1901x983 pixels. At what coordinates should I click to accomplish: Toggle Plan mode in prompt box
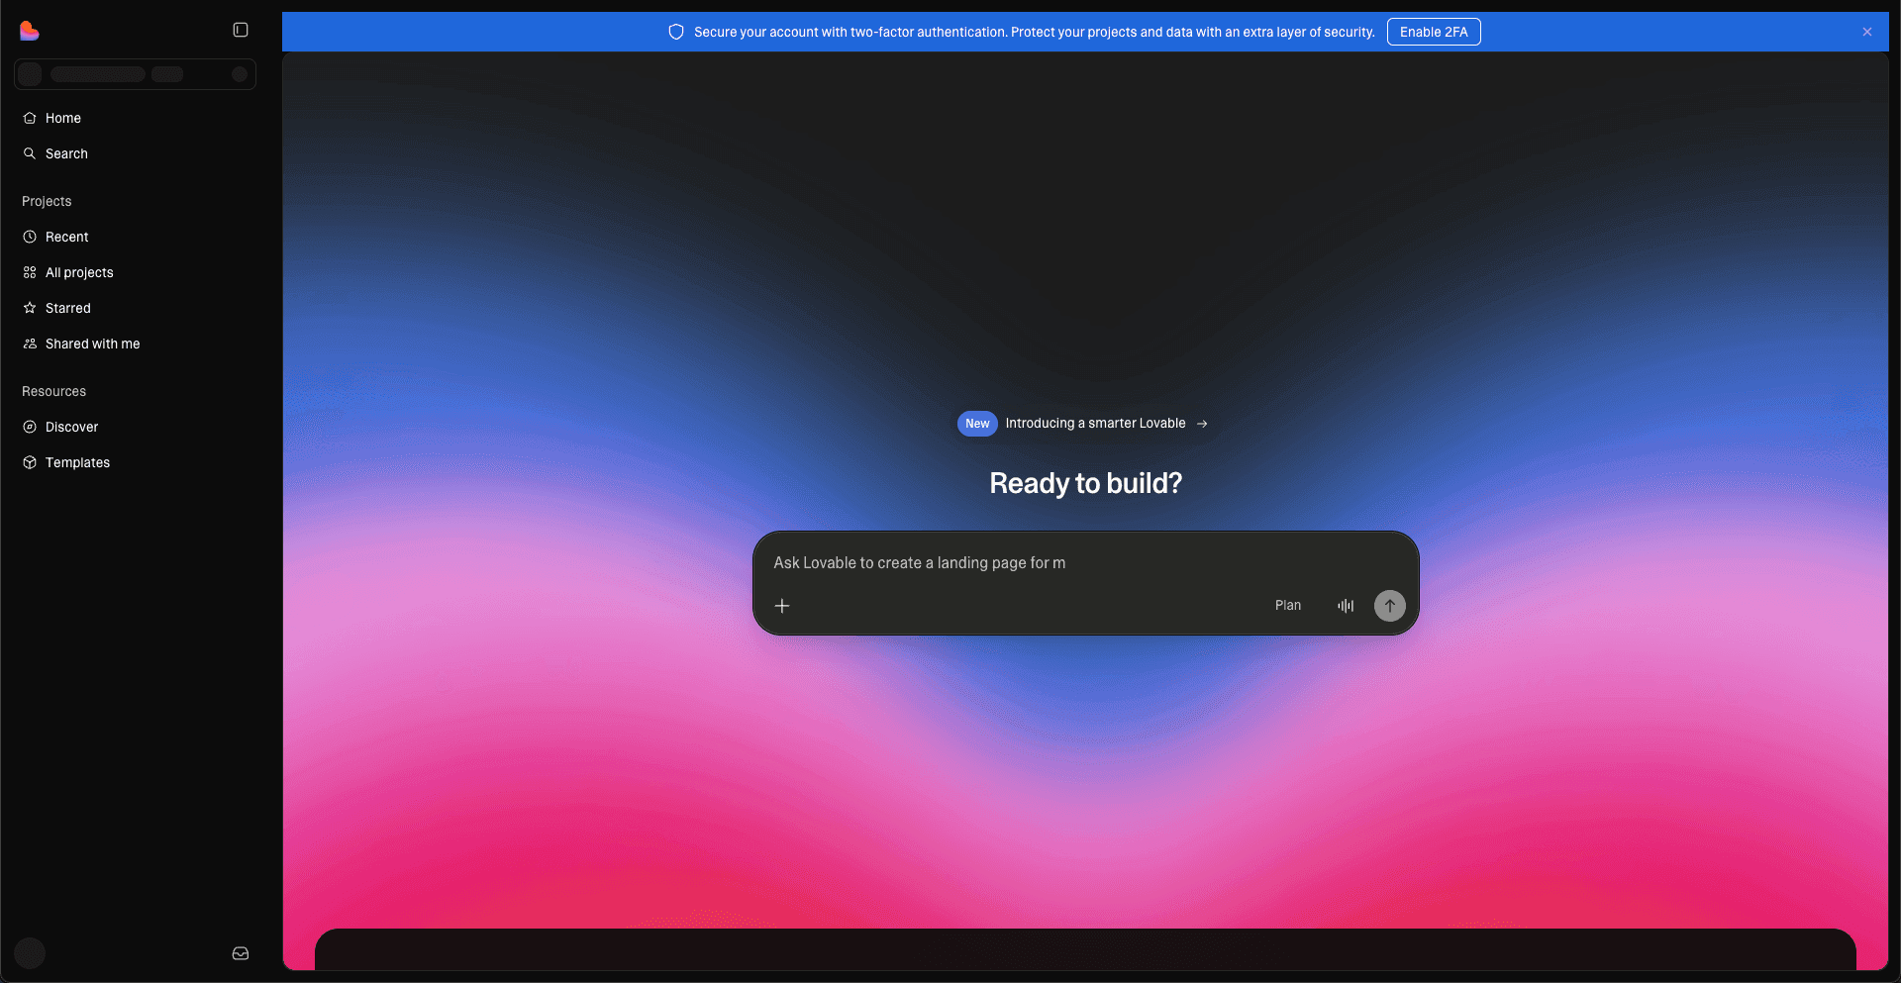tap(1287, 606)
